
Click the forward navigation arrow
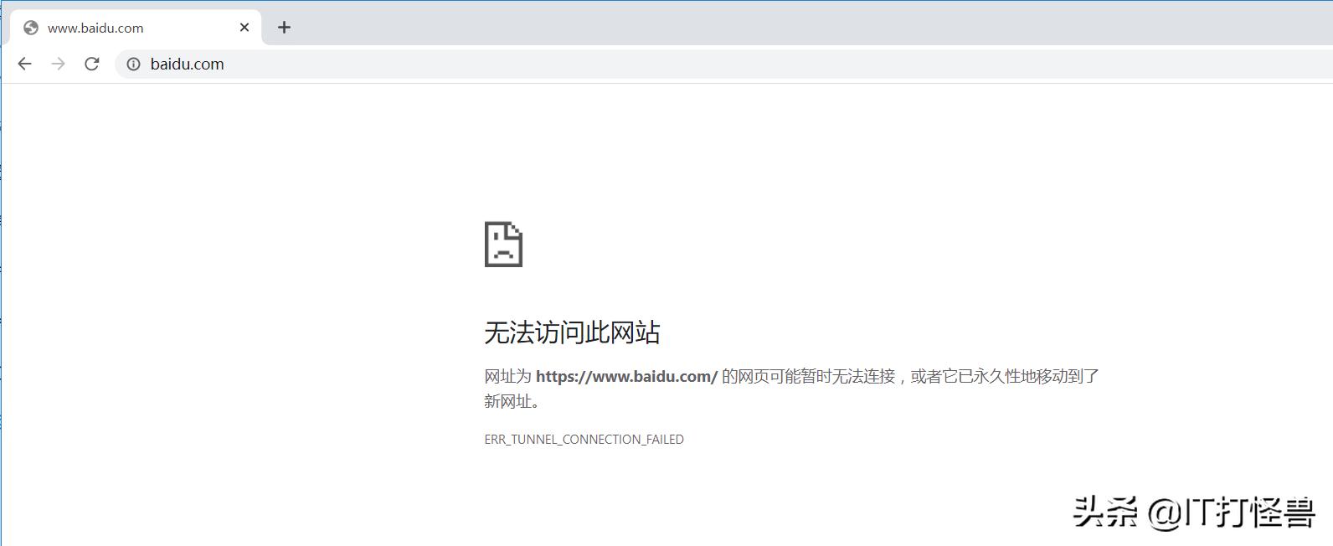pyautogui.click(x=58, y=64)
